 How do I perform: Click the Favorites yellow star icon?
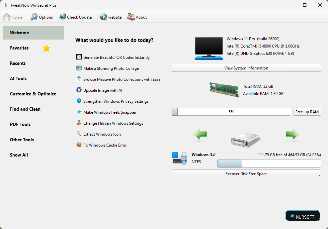(46, 49)
